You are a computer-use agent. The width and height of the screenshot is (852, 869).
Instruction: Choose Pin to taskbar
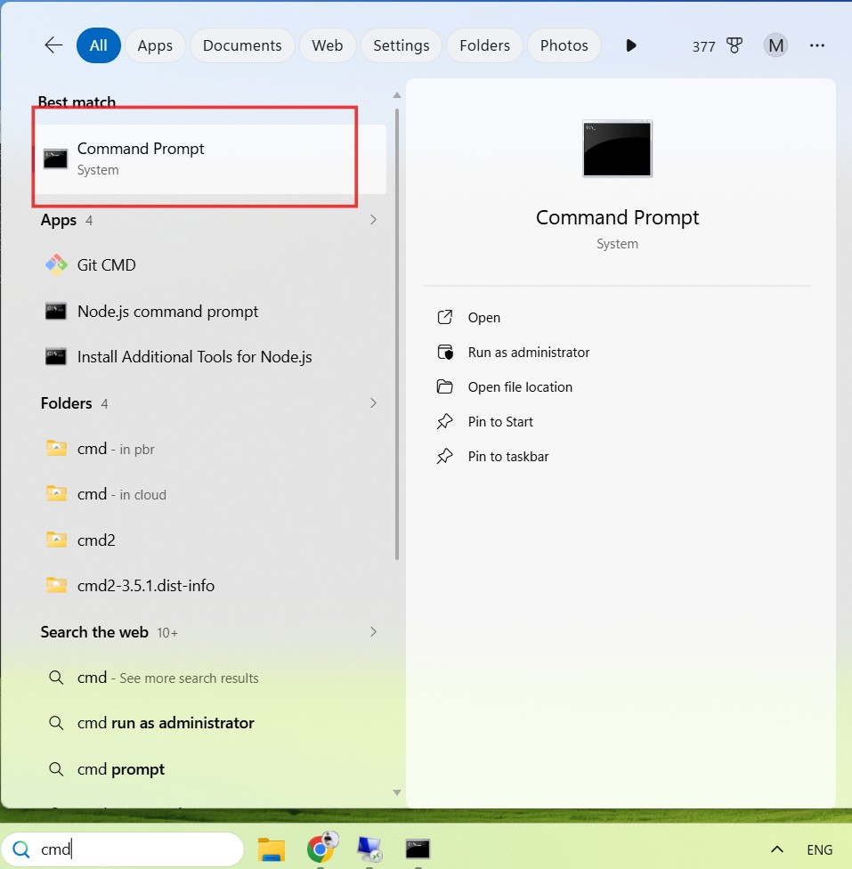[492, 457]
